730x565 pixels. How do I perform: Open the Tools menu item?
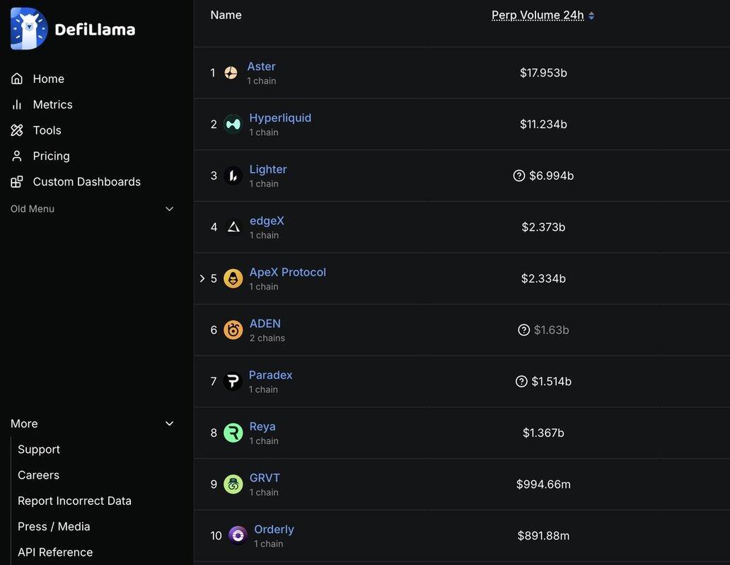(x=47, y=130)
